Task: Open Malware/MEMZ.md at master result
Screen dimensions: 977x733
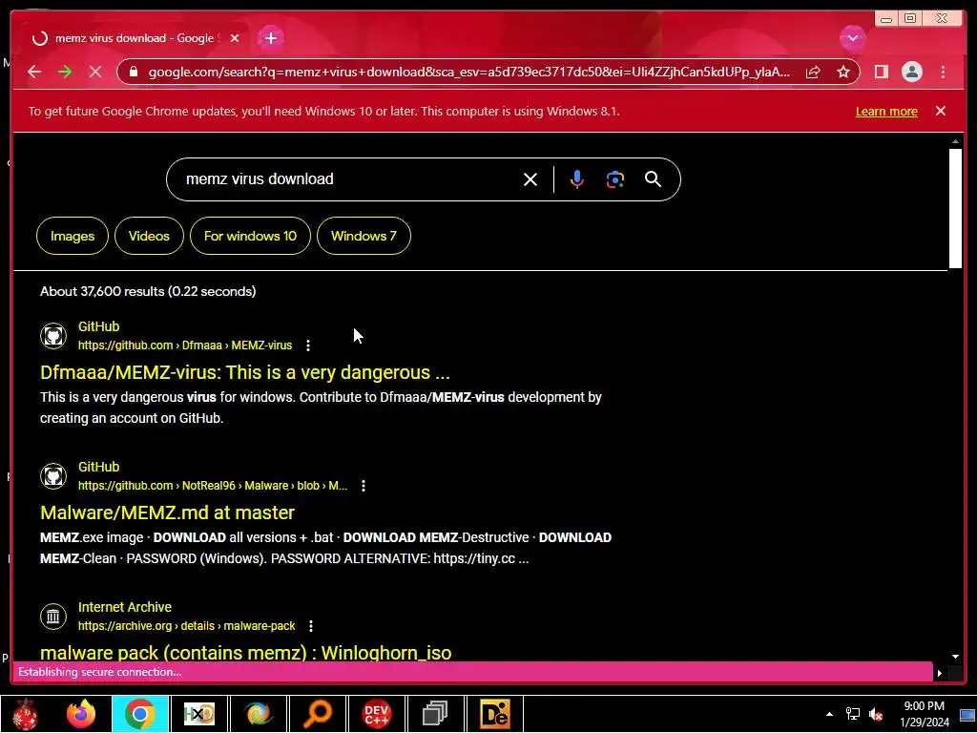Action: 167,513
